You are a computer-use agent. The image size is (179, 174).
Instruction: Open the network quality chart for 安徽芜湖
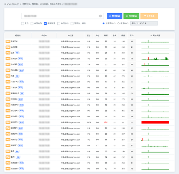click(155, 41)
